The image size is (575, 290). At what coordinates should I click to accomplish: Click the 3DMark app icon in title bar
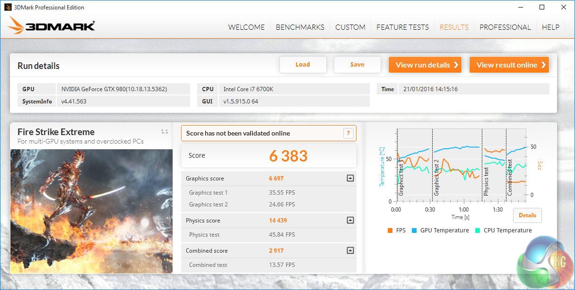click(8, 7)
